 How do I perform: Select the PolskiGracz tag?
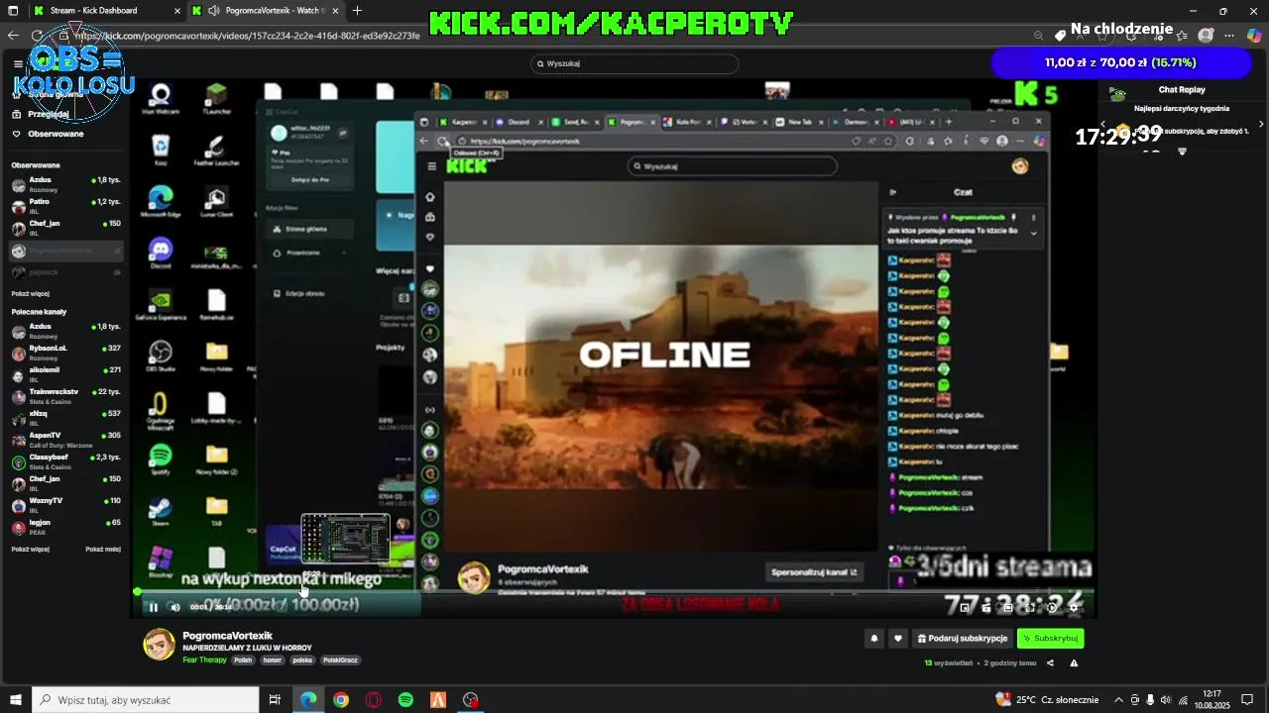click(x=339, y=660)
